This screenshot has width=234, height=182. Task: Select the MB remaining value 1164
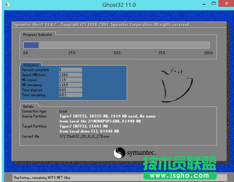click(70, 85)
